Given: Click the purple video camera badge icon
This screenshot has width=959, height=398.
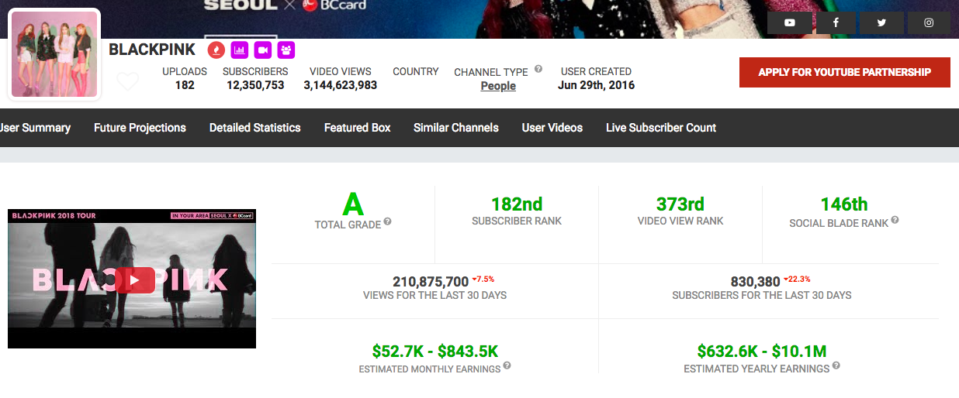Looking at the screenshot, I should point(263,50).
